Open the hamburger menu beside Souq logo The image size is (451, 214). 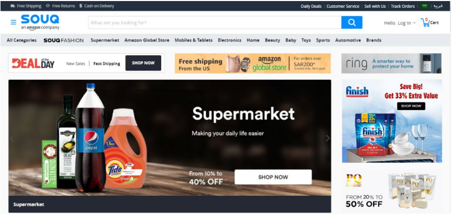(x=14, y=22)
